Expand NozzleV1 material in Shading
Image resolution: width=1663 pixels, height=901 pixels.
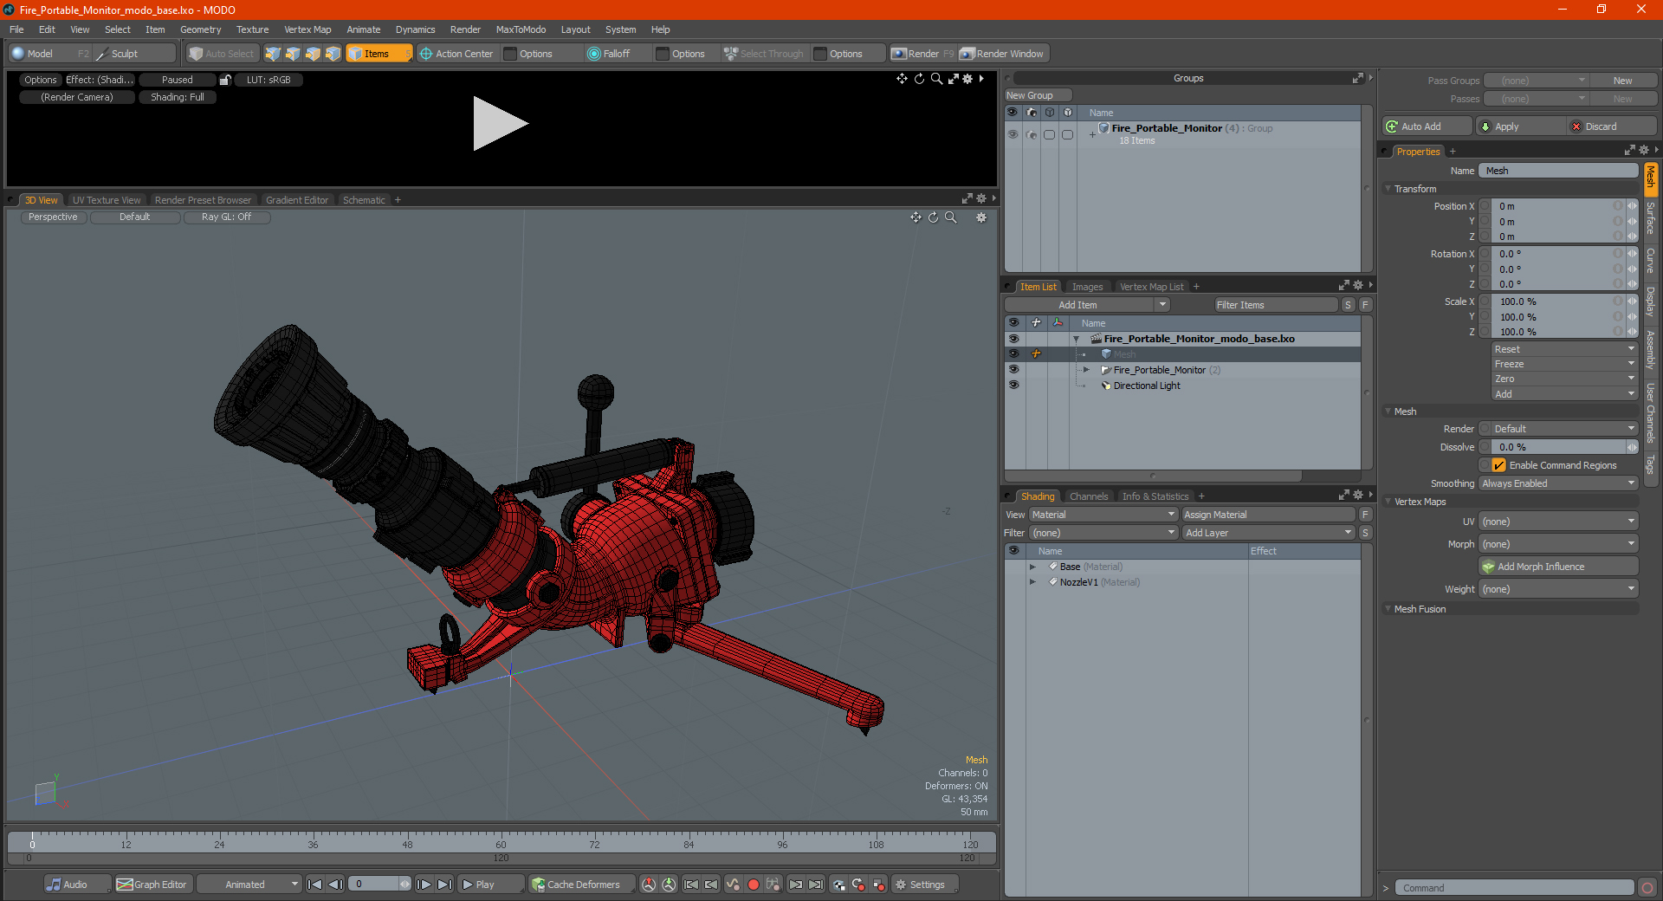[x=1032, y=582]
